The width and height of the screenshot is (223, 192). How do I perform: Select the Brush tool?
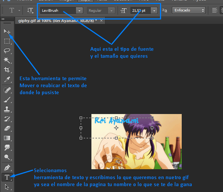click(7, 100)
